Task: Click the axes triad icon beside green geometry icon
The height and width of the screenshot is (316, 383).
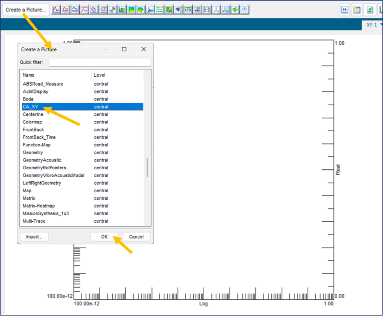Action: pos(226,10)
